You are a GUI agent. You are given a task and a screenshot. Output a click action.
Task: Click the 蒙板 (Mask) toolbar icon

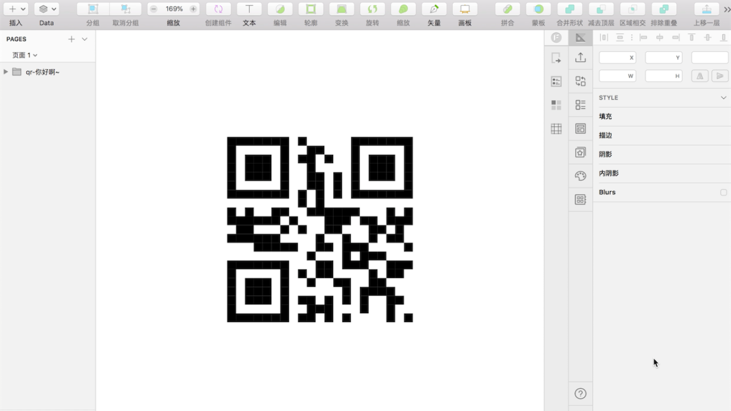click(539, 9)
